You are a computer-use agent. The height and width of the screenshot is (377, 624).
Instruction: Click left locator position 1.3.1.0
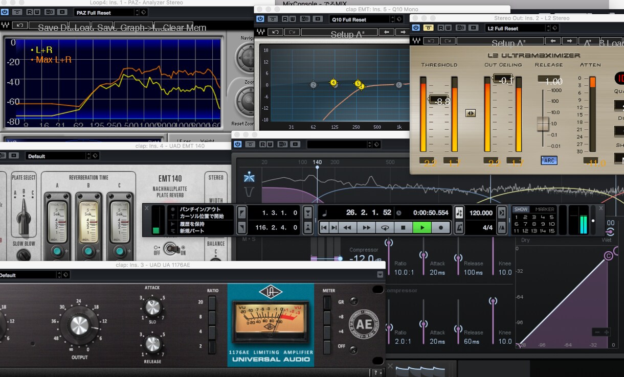click(279, 213)
